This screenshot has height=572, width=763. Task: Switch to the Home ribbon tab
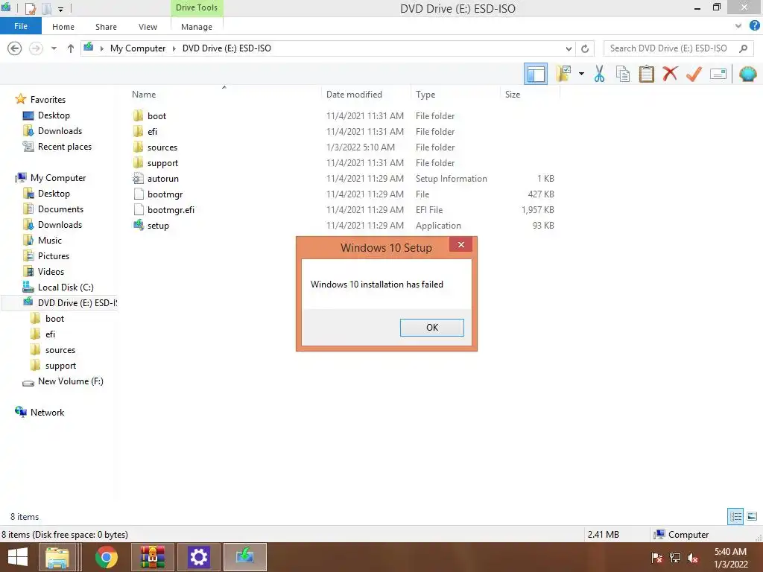63,27
